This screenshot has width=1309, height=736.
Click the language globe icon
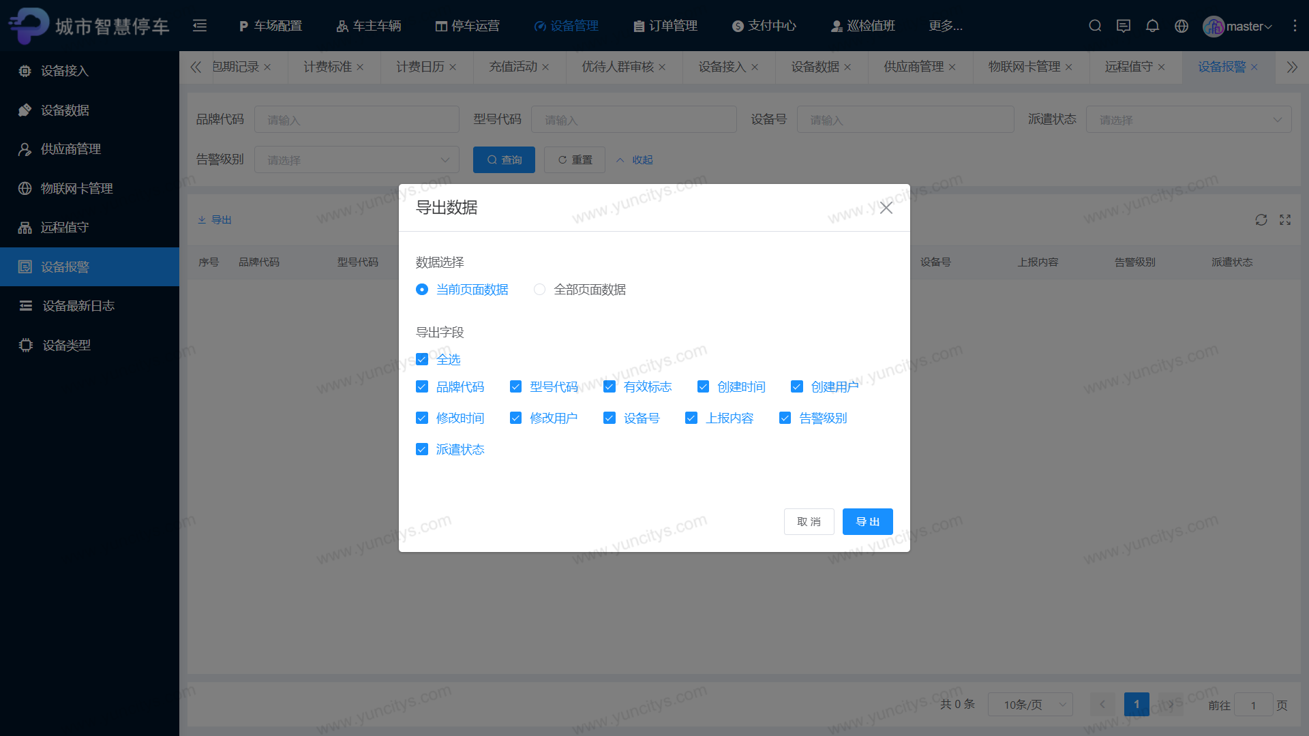1182,26
